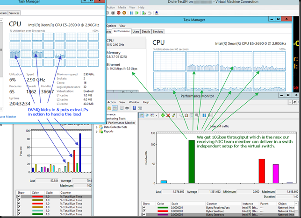
Task: Select CPU 15% in VM Task Manager sidebar
Action: click(x=126, y=42)
